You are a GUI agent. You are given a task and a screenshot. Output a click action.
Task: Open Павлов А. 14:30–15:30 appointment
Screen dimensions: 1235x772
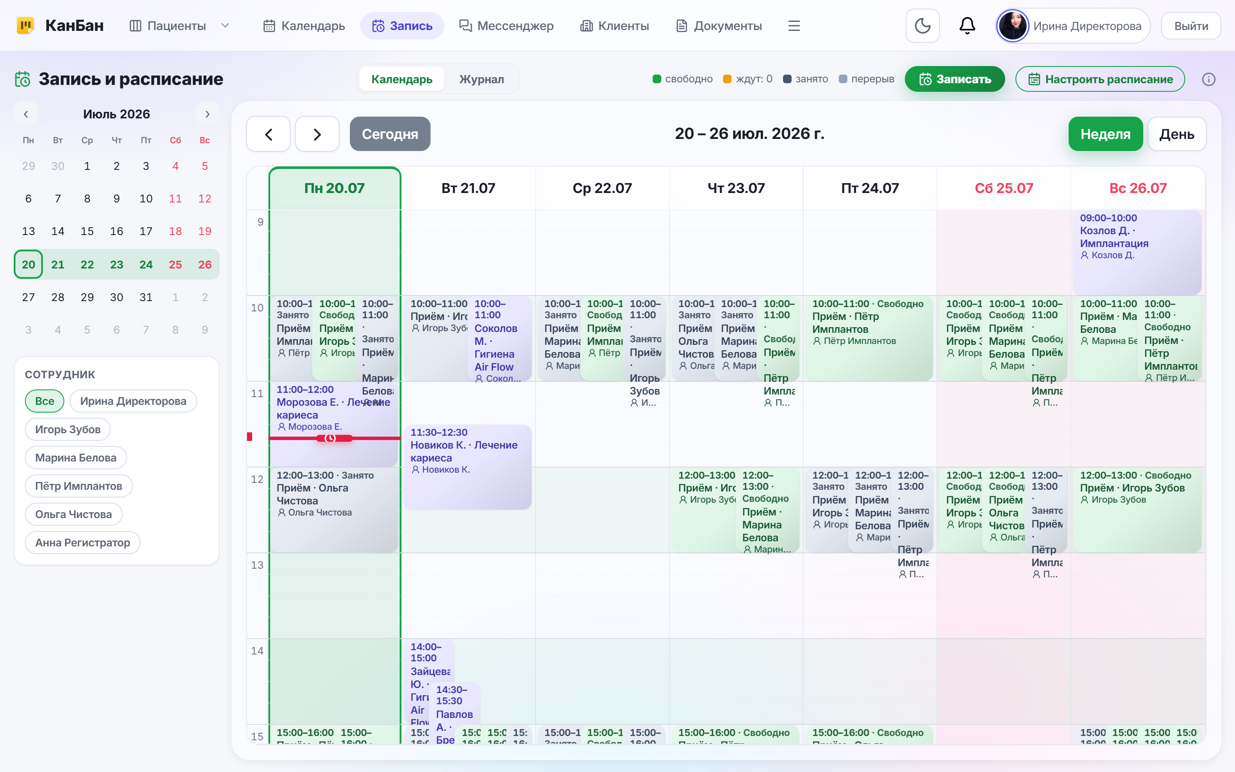[454, 714]
